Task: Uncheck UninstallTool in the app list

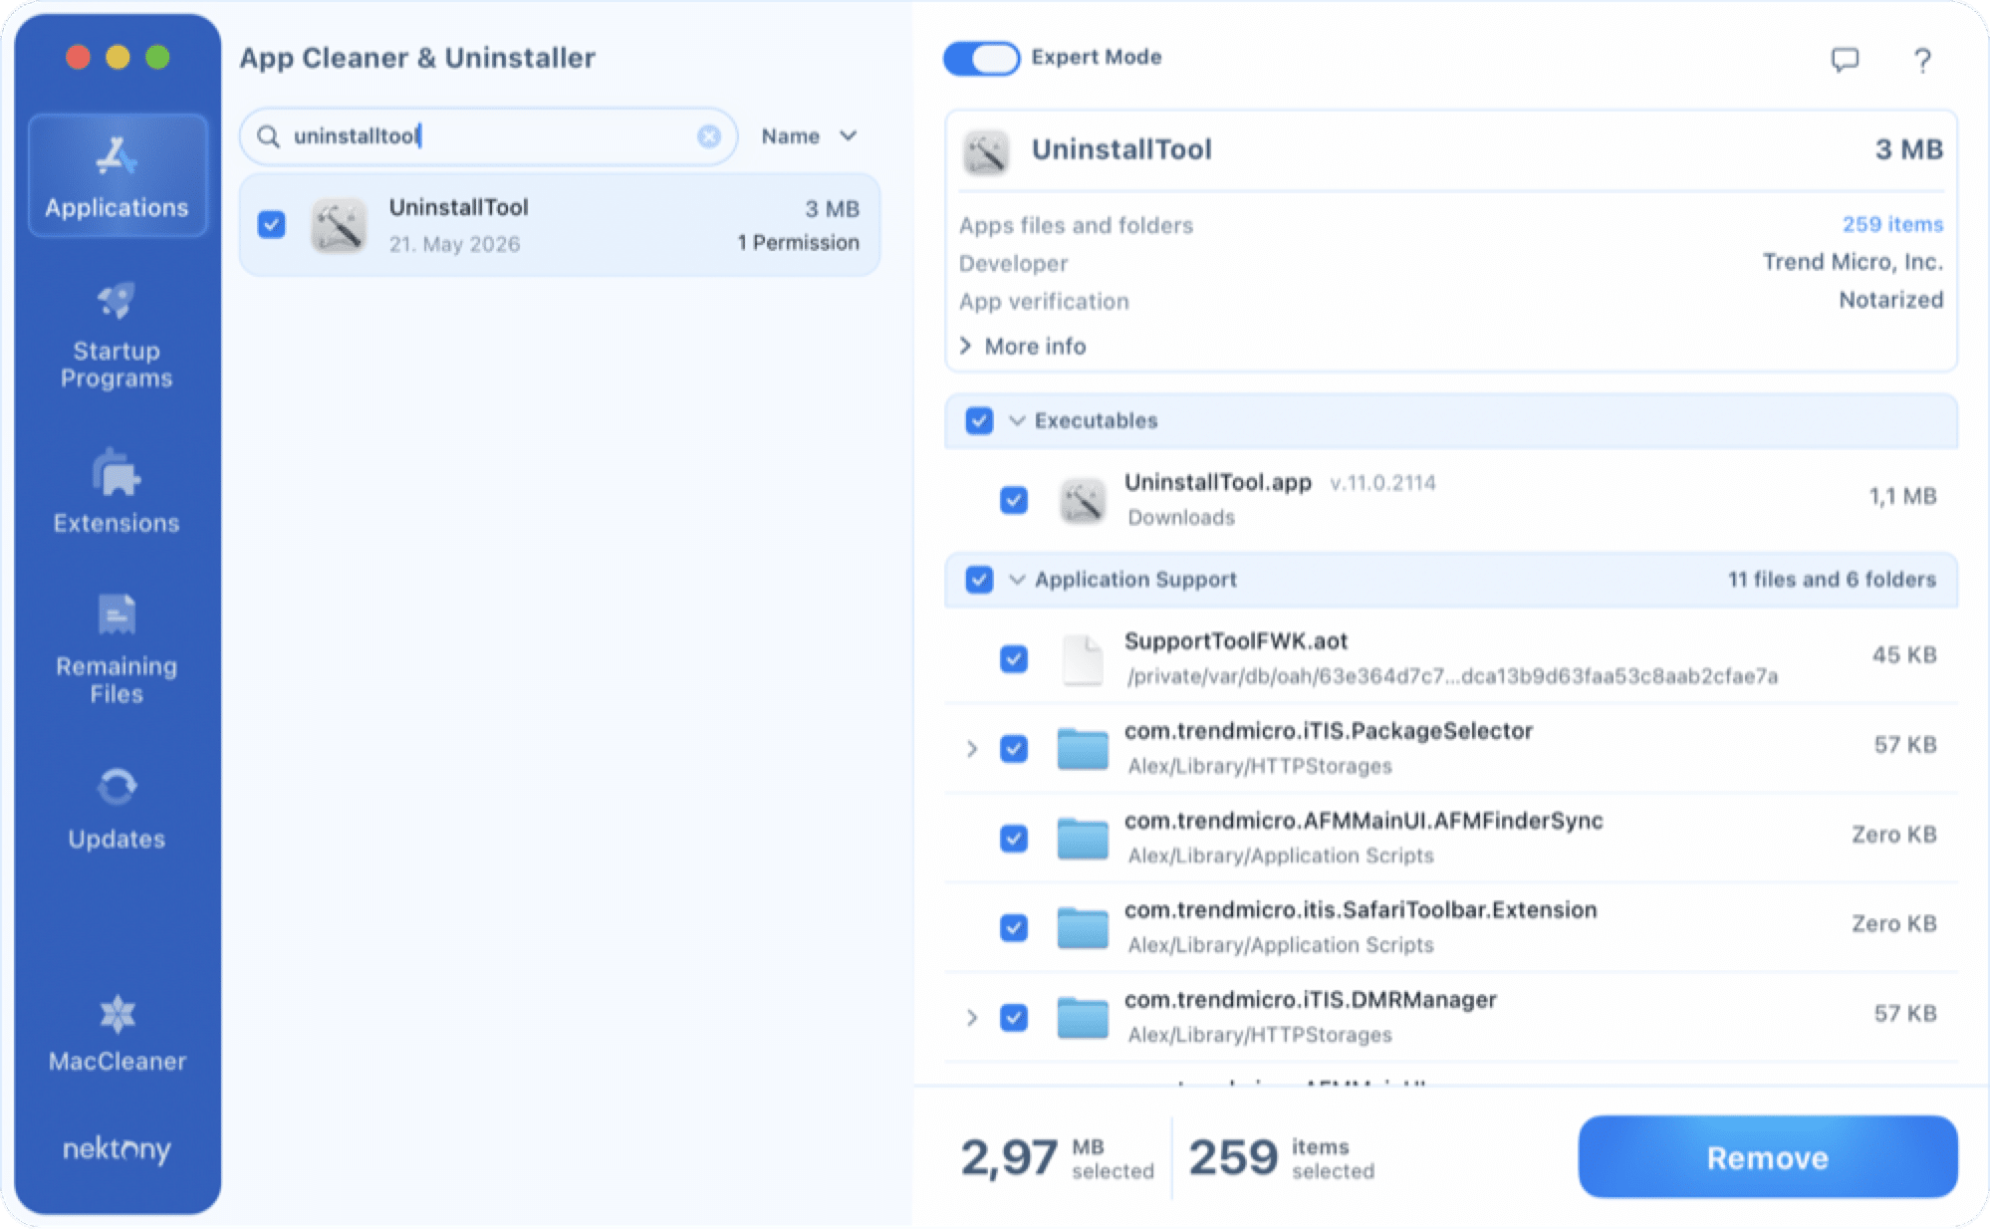Action: pos(271,225)
